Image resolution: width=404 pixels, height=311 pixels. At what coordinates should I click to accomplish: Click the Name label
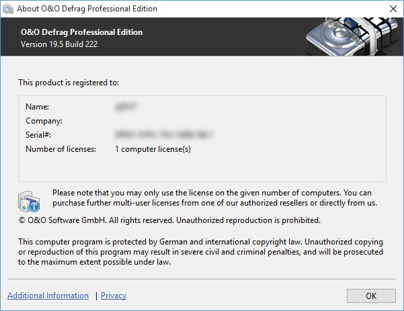tap(38, 107)
